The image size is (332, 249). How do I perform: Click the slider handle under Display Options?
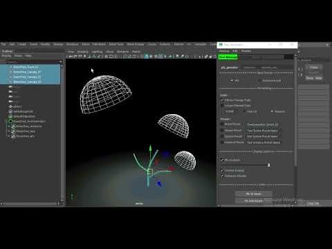(268, 165)
